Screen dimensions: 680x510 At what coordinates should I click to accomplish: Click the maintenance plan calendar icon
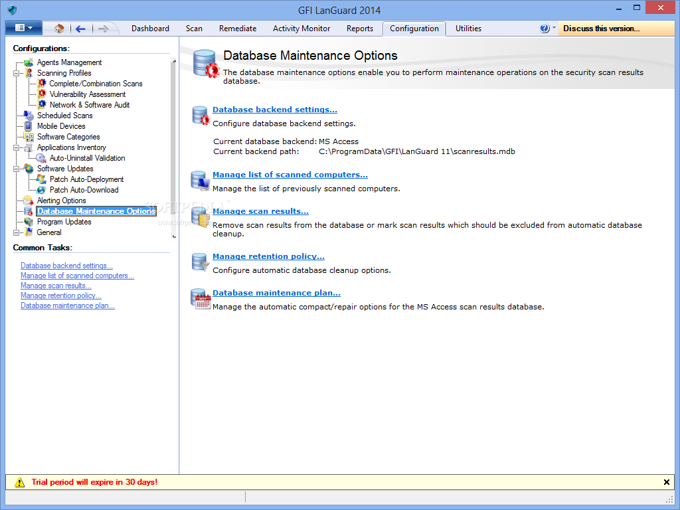[201, 298]
